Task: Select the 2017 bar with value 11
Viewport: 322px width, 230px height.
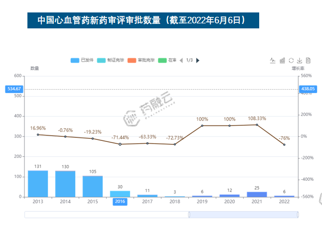Action: point(148,196)
